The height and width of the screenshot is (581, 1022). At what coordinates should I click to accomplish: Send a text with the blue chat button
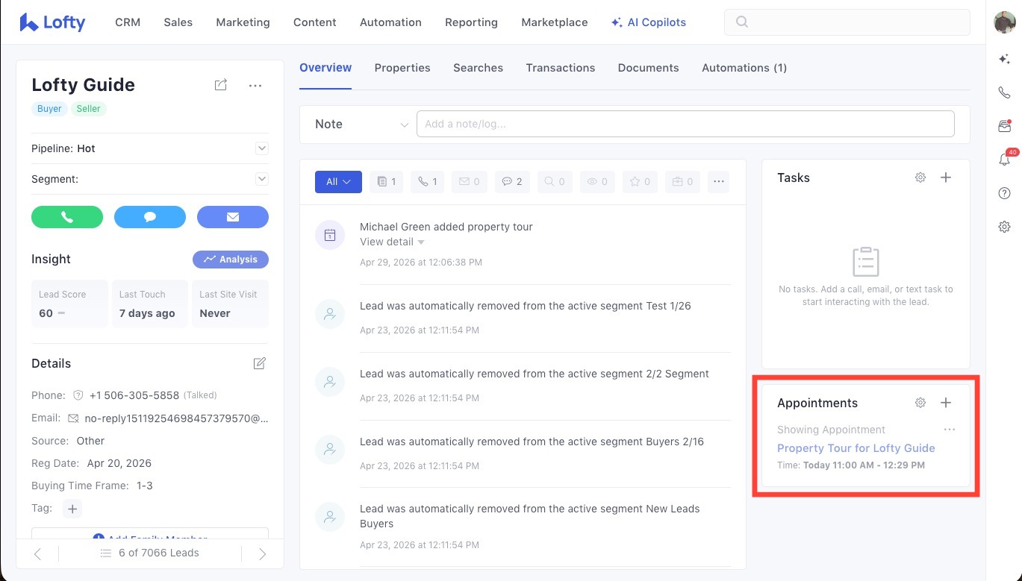tap(150, 217)
